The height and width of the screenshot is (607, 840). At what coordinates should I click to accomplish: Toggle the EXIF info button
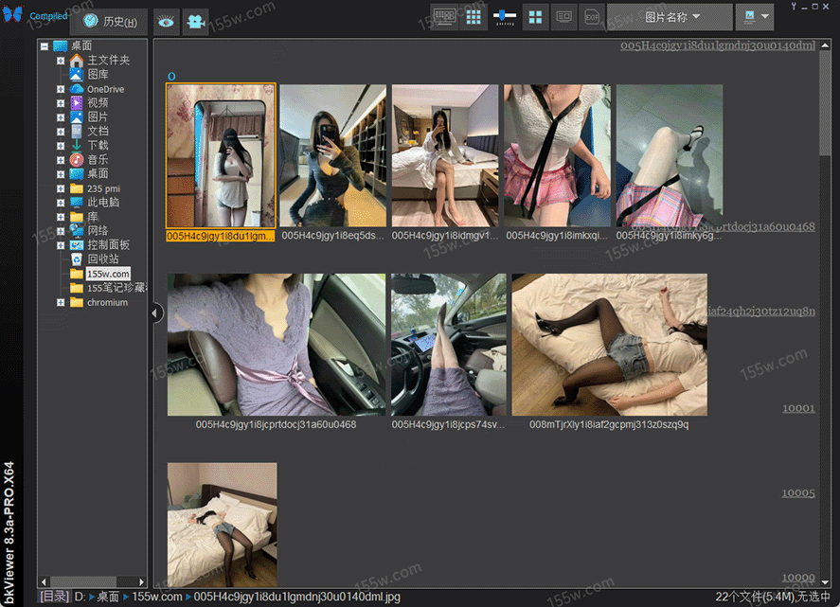point(592,17)
